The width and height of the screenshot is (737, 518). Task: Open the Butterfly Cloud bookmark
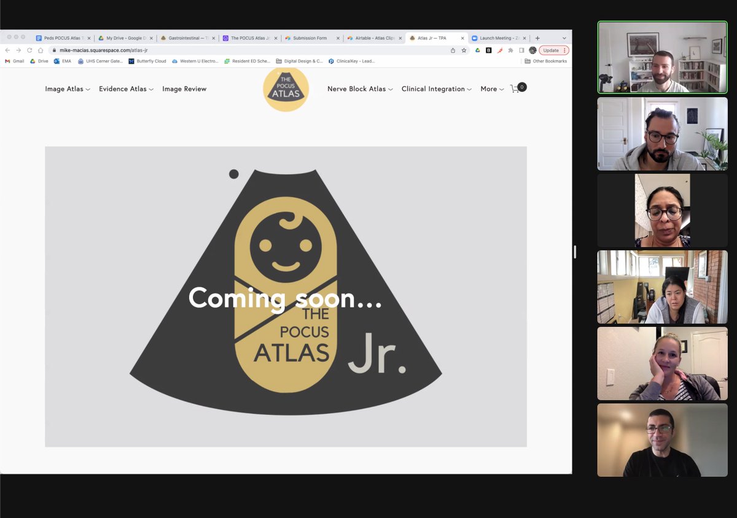(147, 61)
